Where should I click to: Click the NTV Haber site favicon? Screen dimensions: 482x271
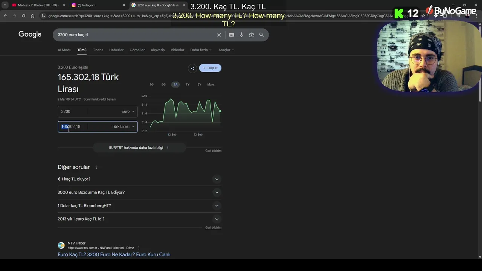pyautogui.click(x=61, y=245)
